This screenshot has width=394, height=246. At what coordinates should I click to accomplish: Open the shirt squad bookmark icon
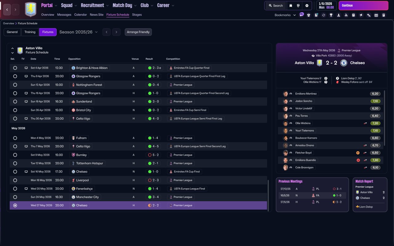pyautogui.click(x=309, y=15)
